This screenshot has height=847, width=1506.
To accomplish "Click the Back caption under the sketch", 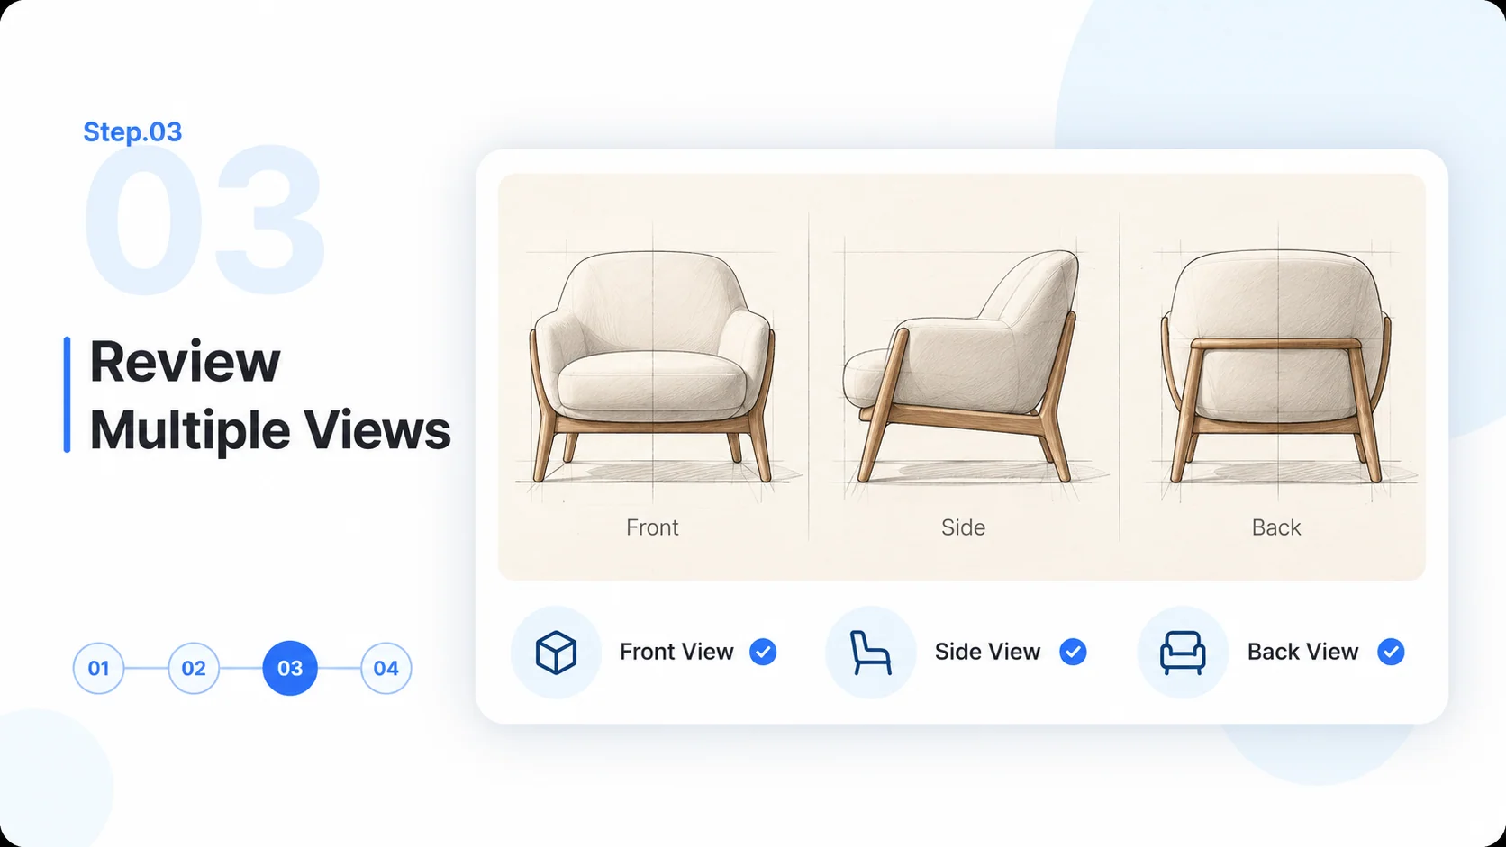I will click(1276, 527).
